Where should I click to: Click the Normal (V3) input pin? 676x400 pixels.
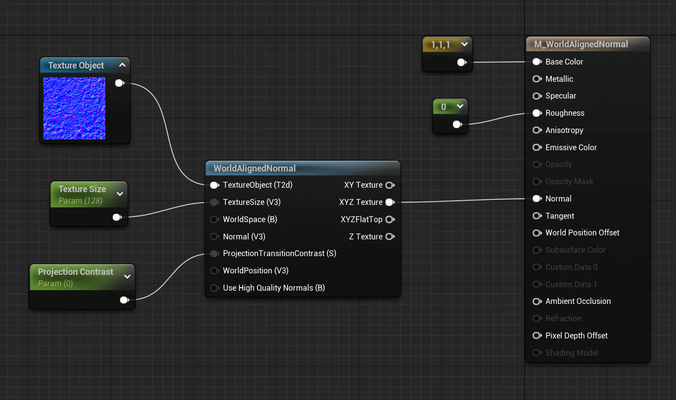point(215,236)
